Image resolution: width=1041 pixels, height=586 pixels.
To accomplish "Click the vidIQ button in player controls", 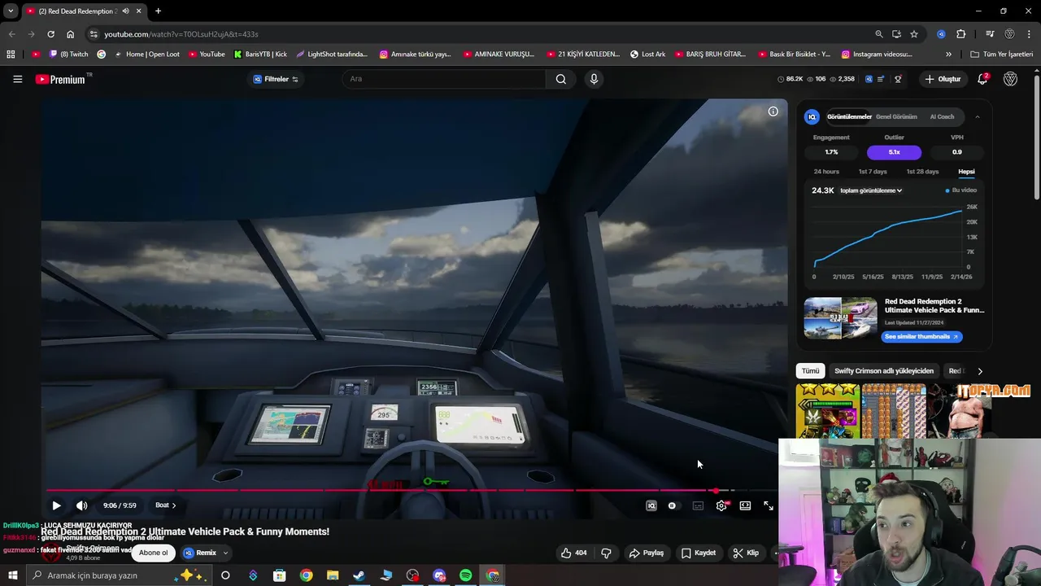I will [x=651, y=505].
